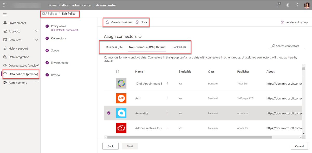Click the 10to8 Ltd publisher cell
Viewport: 312px width, 153px height.
(x=243, y=84)
